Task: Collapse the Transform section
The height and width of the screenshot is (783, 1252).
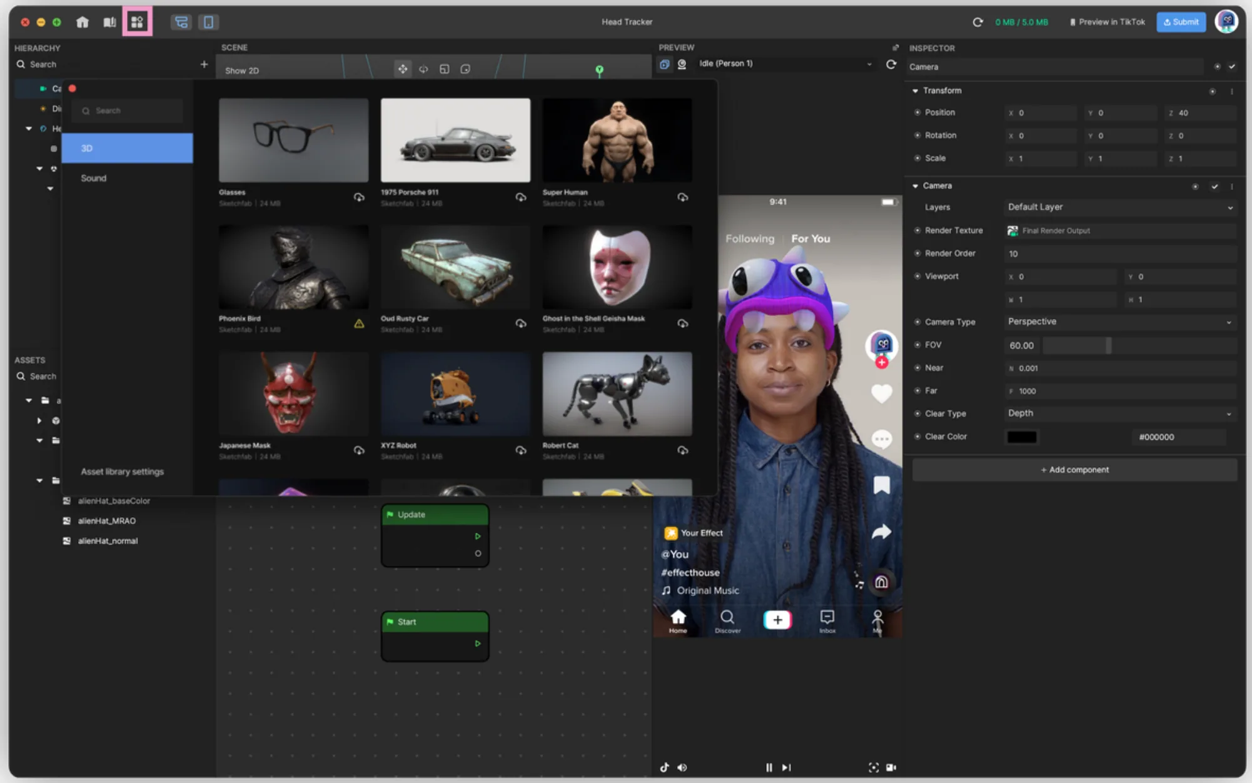Action: tap(916, 91)
